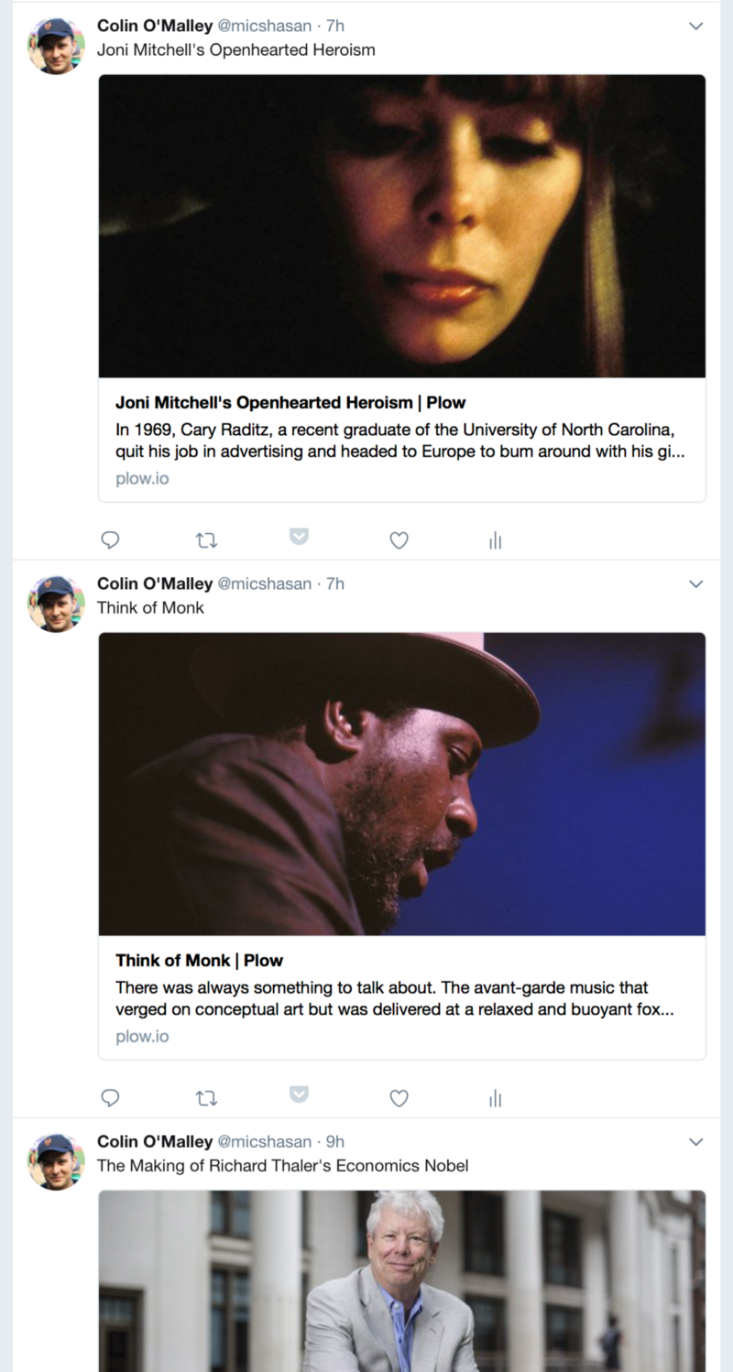View analytics for the Joni Mitchell tweet
The width and height of the screenshot is (733, 1372).
[495, 540]
